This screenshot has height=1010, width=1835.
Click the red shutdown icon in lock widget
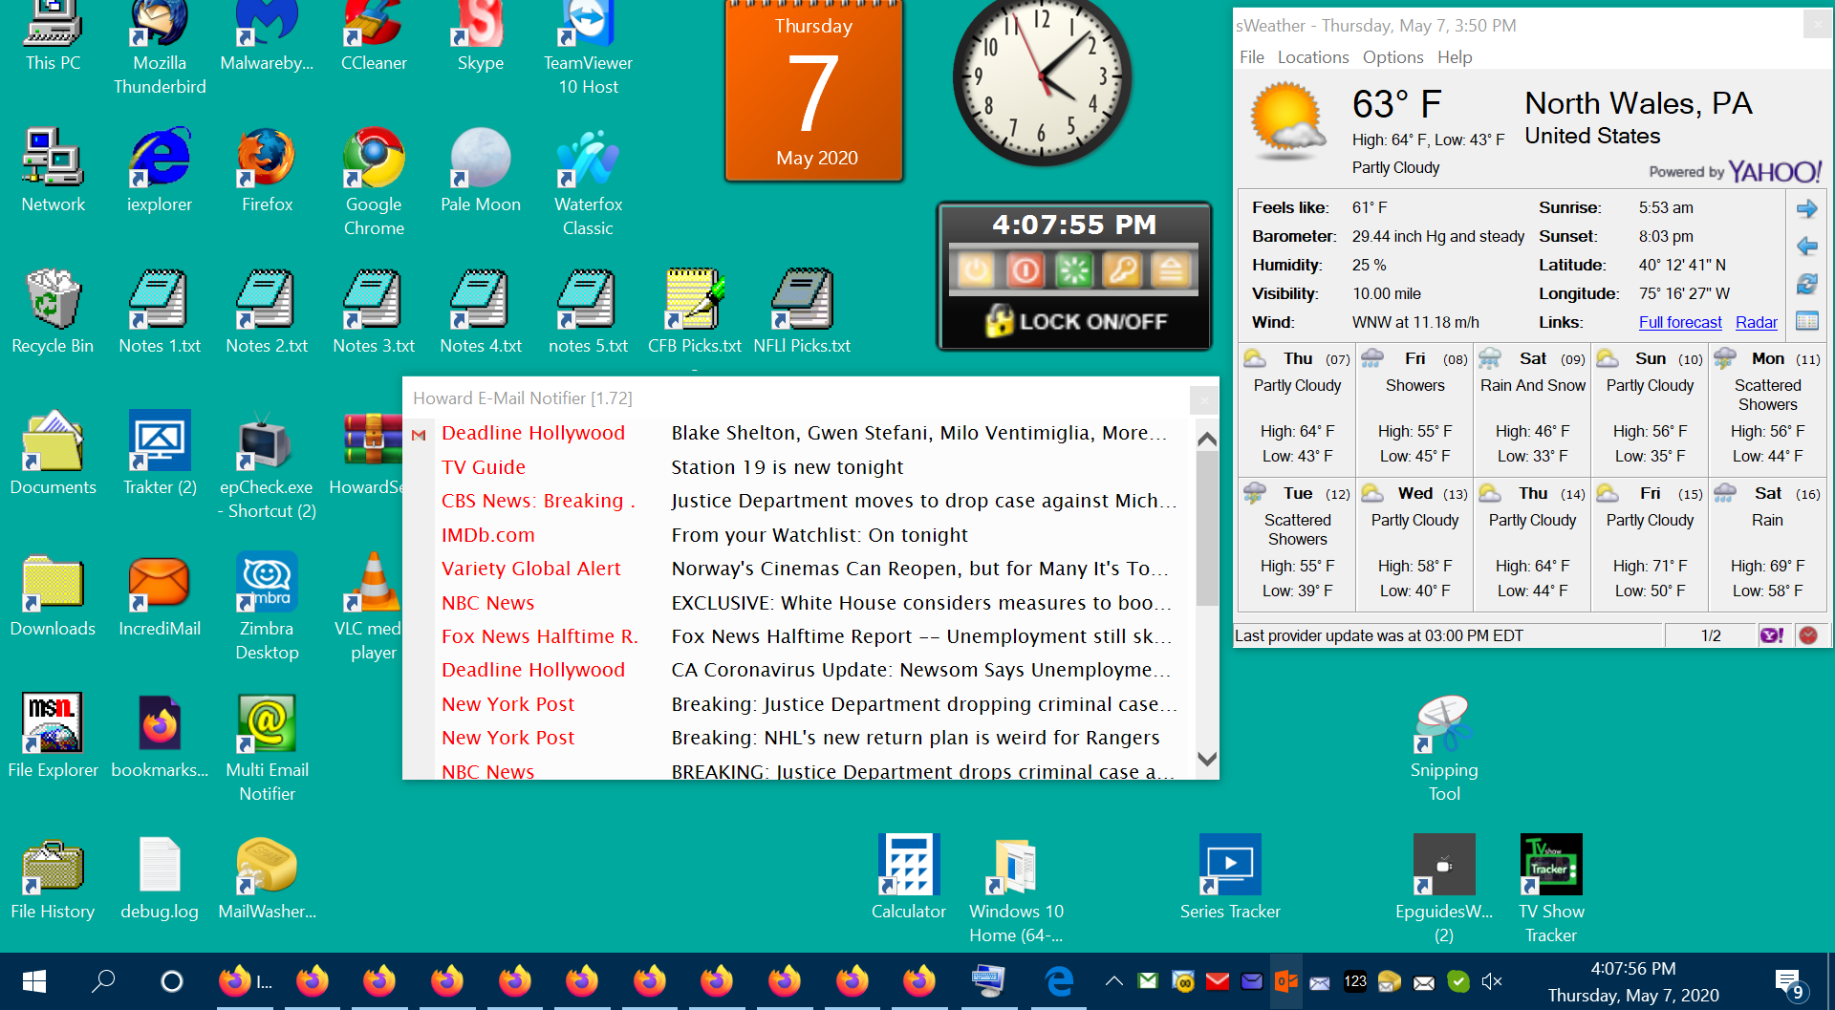click(1025, 271)
